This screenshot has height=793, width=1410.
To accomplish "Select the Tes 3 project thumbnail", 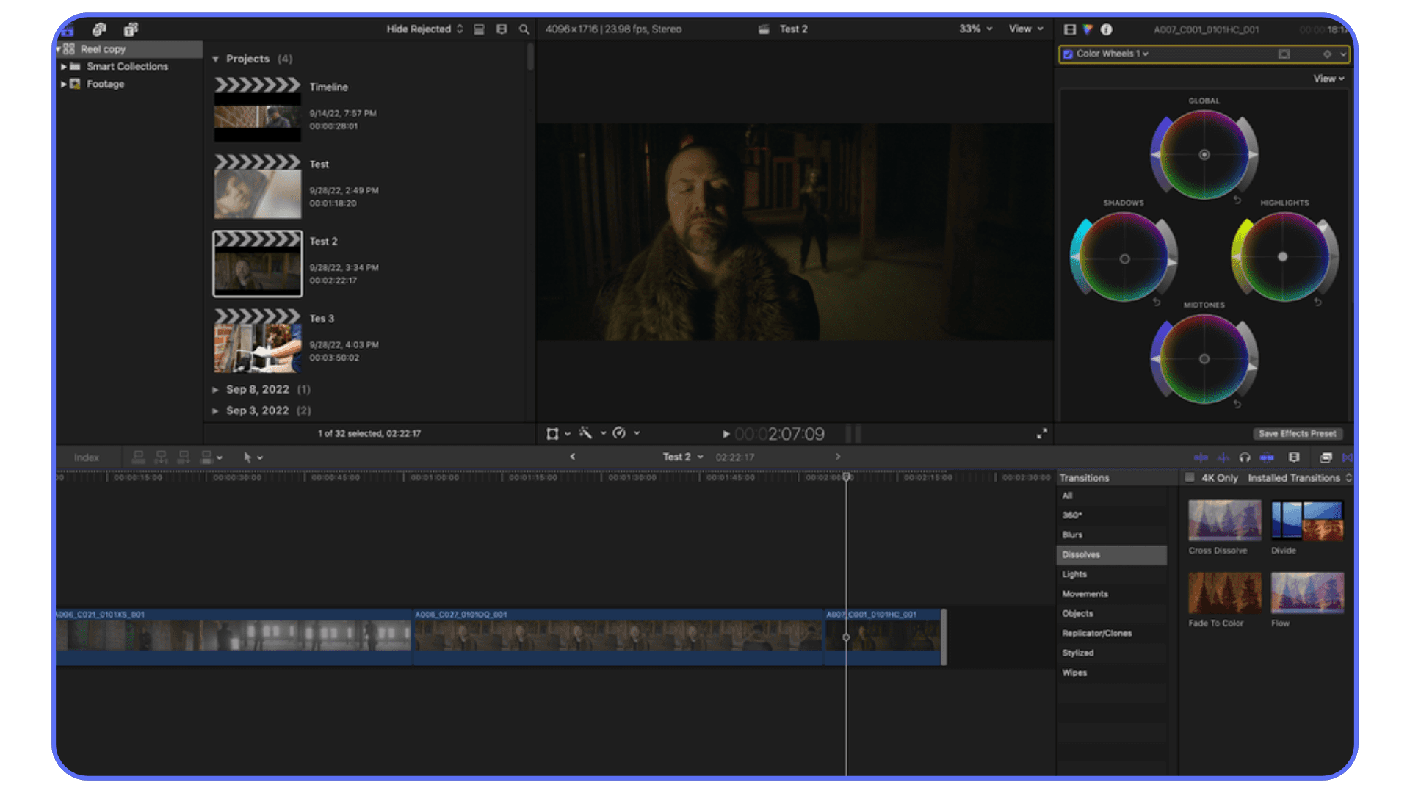I will [258, 341].
